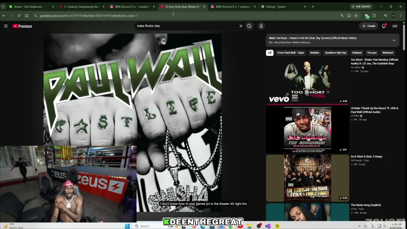
Task: Select the Webbie filter chip
Action: coord(314,53)
